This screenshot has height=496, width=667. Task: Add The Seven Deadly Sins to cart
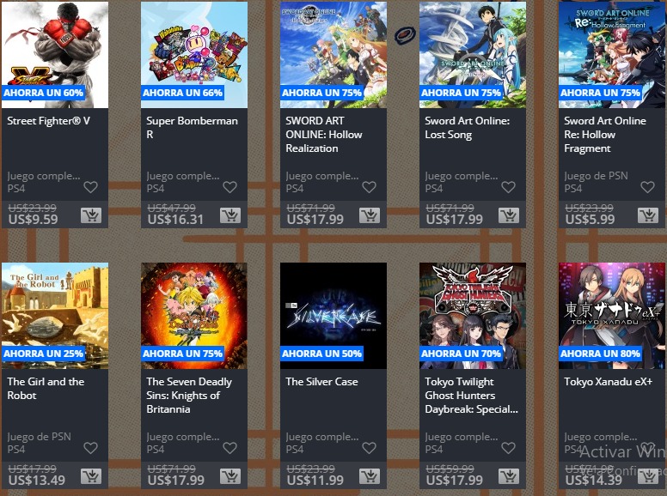coord(230,476)
